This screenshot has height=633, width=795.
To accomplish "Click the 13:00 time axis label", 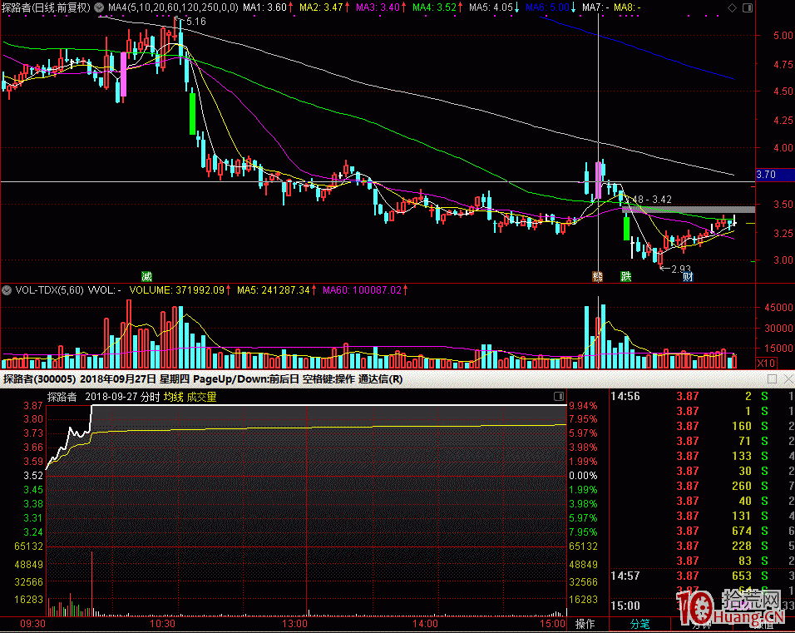I will [294, 624].
